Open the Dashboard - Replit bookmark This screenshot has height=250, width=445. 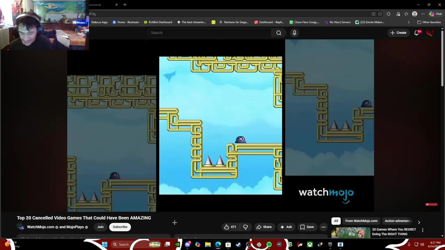[x=269, y=22]
